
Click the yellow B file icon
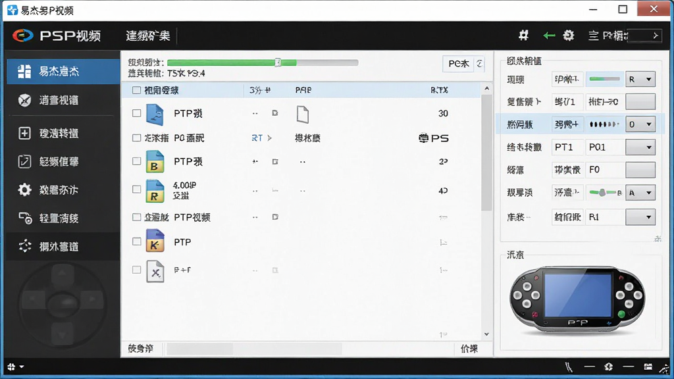pyautogui.click(x=155, y=162)
